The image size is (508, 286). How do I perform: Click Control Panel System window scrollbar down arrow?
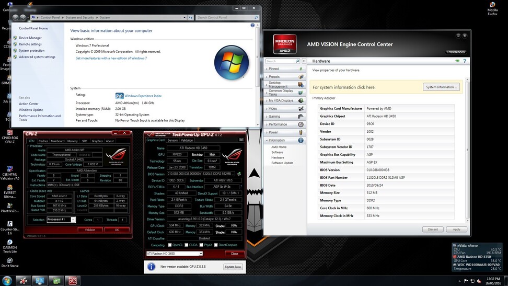click(258, 124)
